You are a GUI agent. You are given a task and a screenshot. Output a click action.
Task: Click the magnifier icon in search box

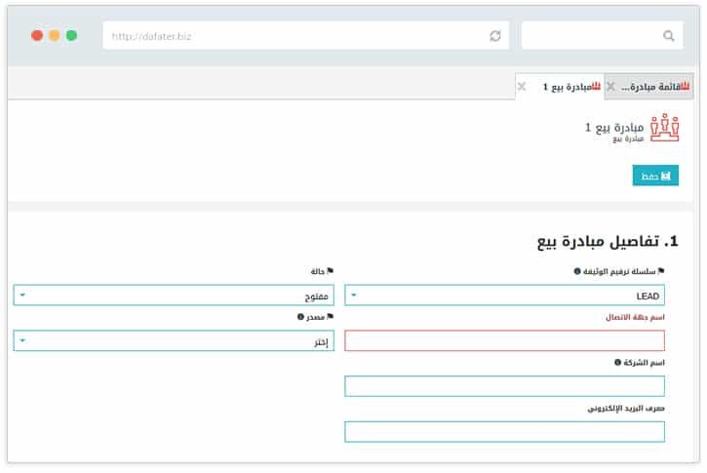pyautogui.click(x=668, y=36)
